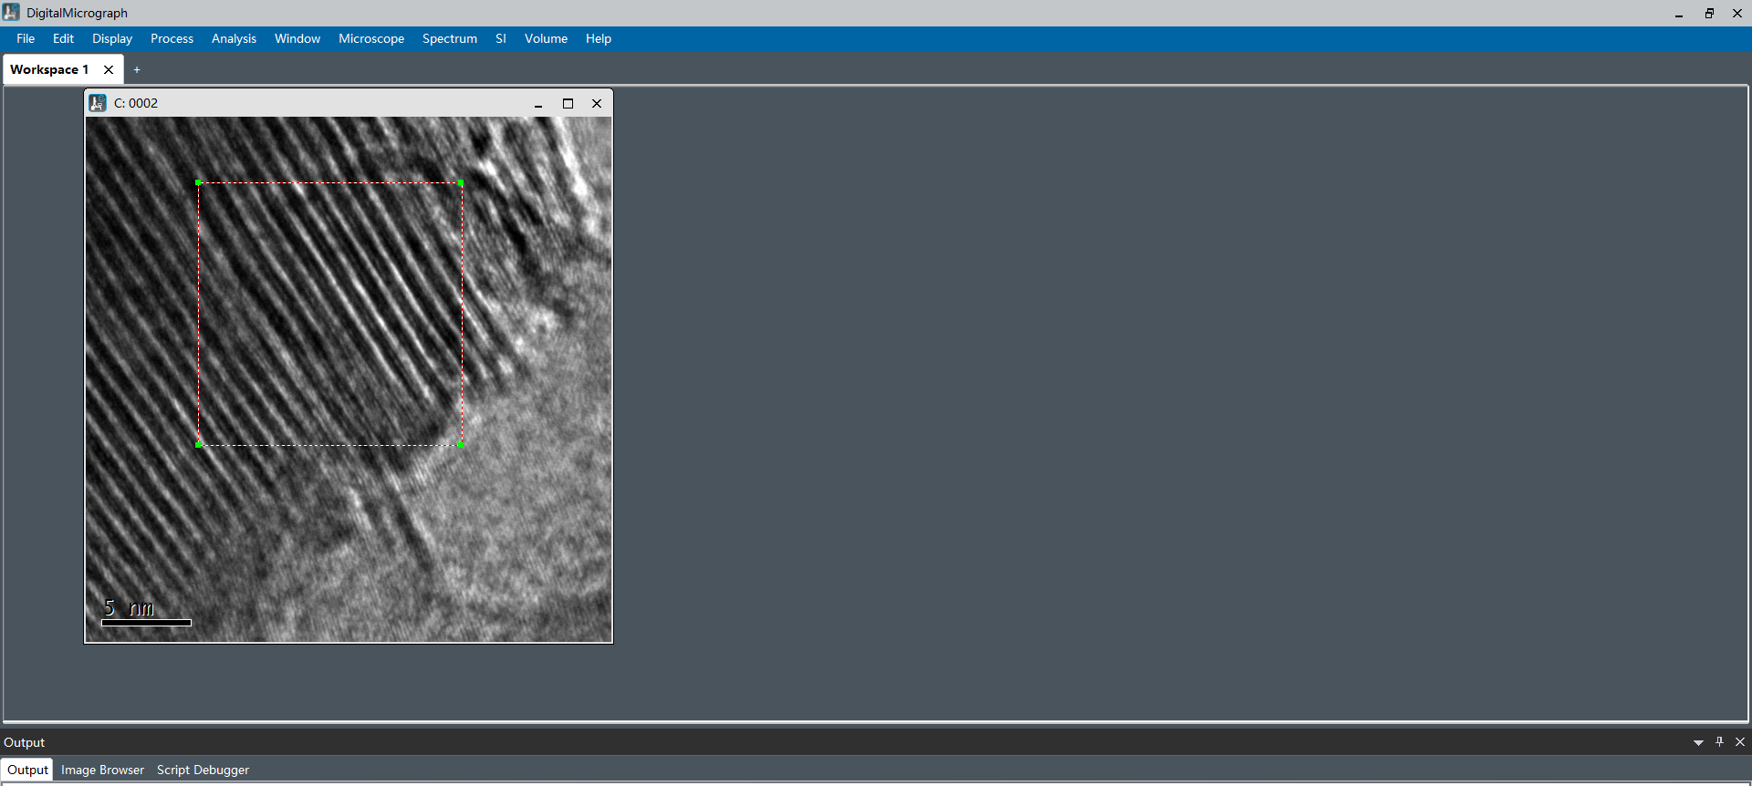This screenshot has width=1752, height=786.
Task: Close the C: 0002 image window
Action: click(x=597, y=104)
